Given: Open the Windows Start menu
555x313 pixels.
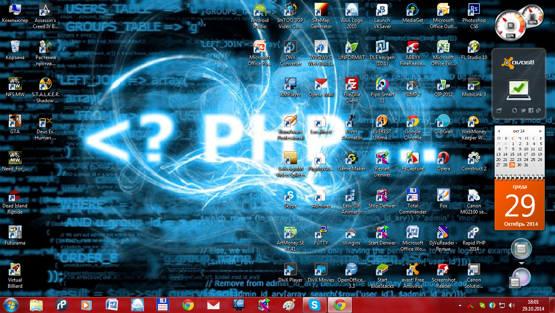Looking at the screenshot, I should 11,305.
